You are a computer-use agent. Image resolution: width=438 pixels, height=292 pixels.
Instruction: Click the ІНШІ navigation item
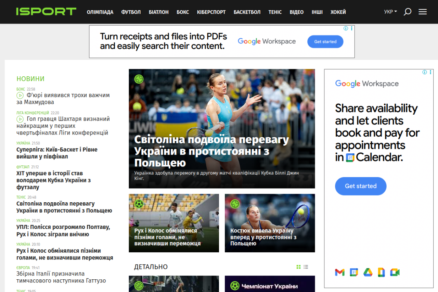pyautogui.click(x=317, y=12)
